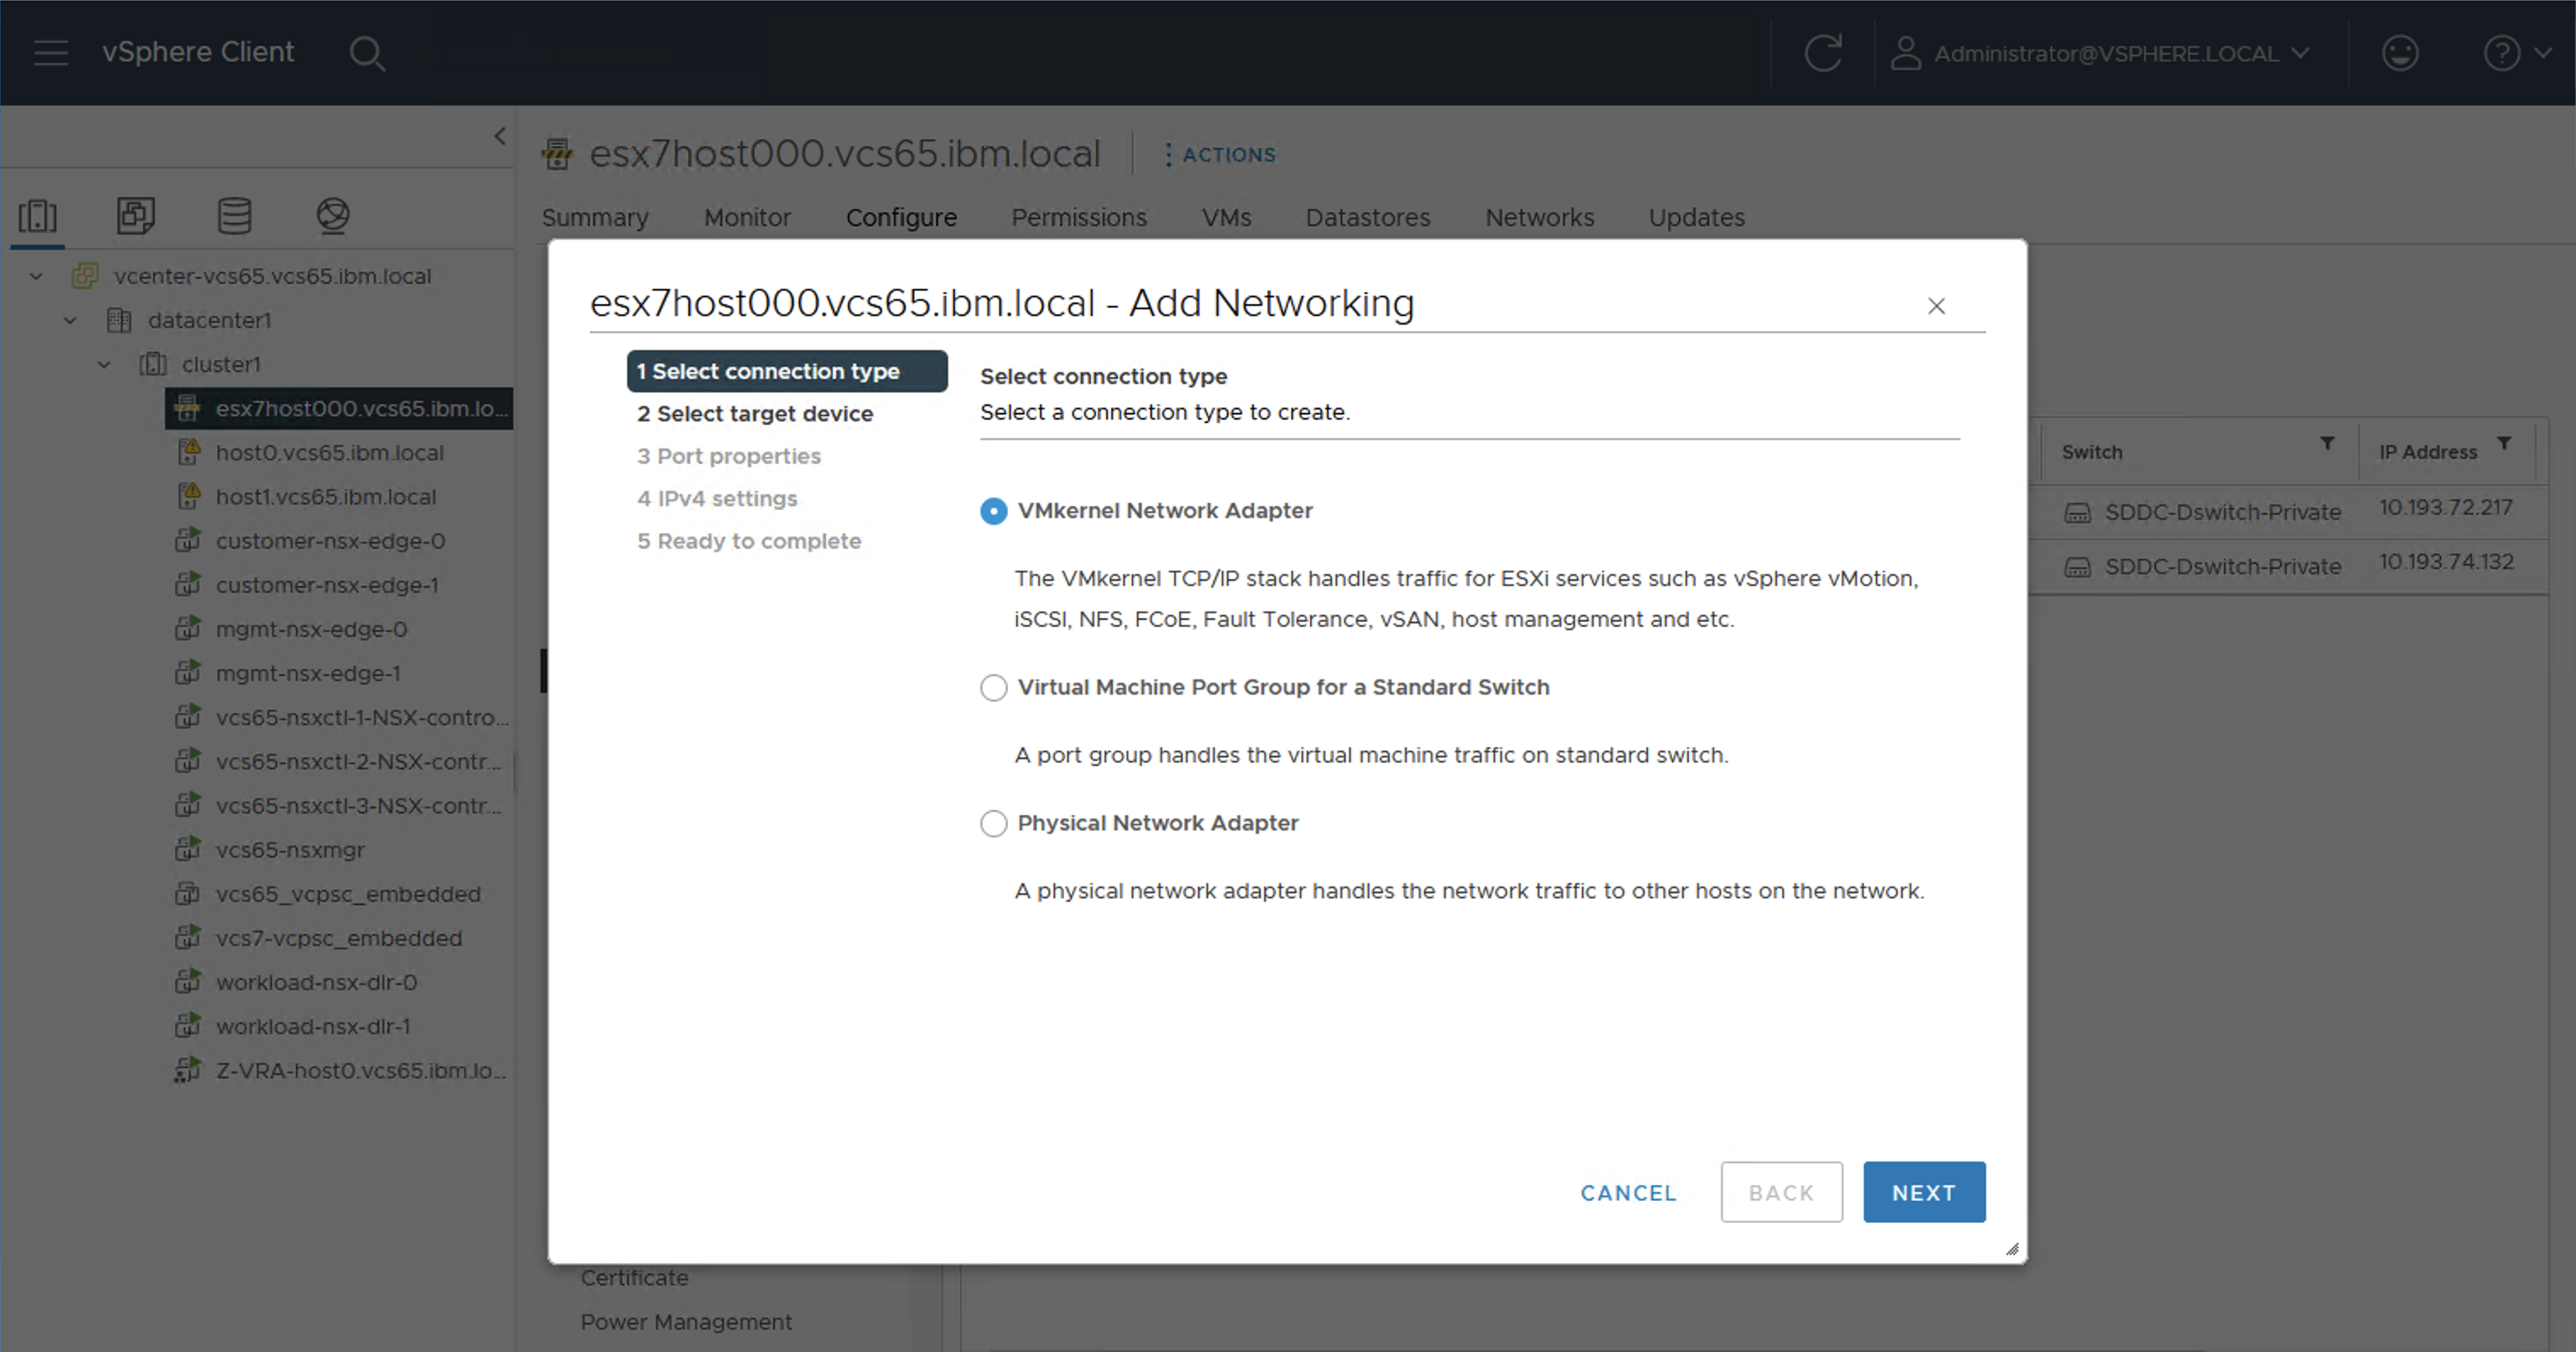
Task: Click the global search magnifier icon
Action: click(x=366, y=53)
